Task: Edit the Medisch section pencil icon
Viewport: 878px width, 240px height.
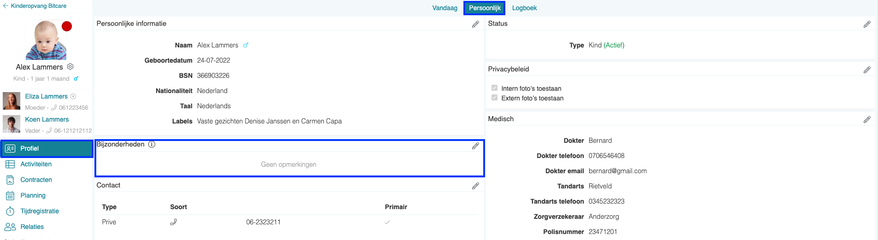Action: click(x=867, y=120)
